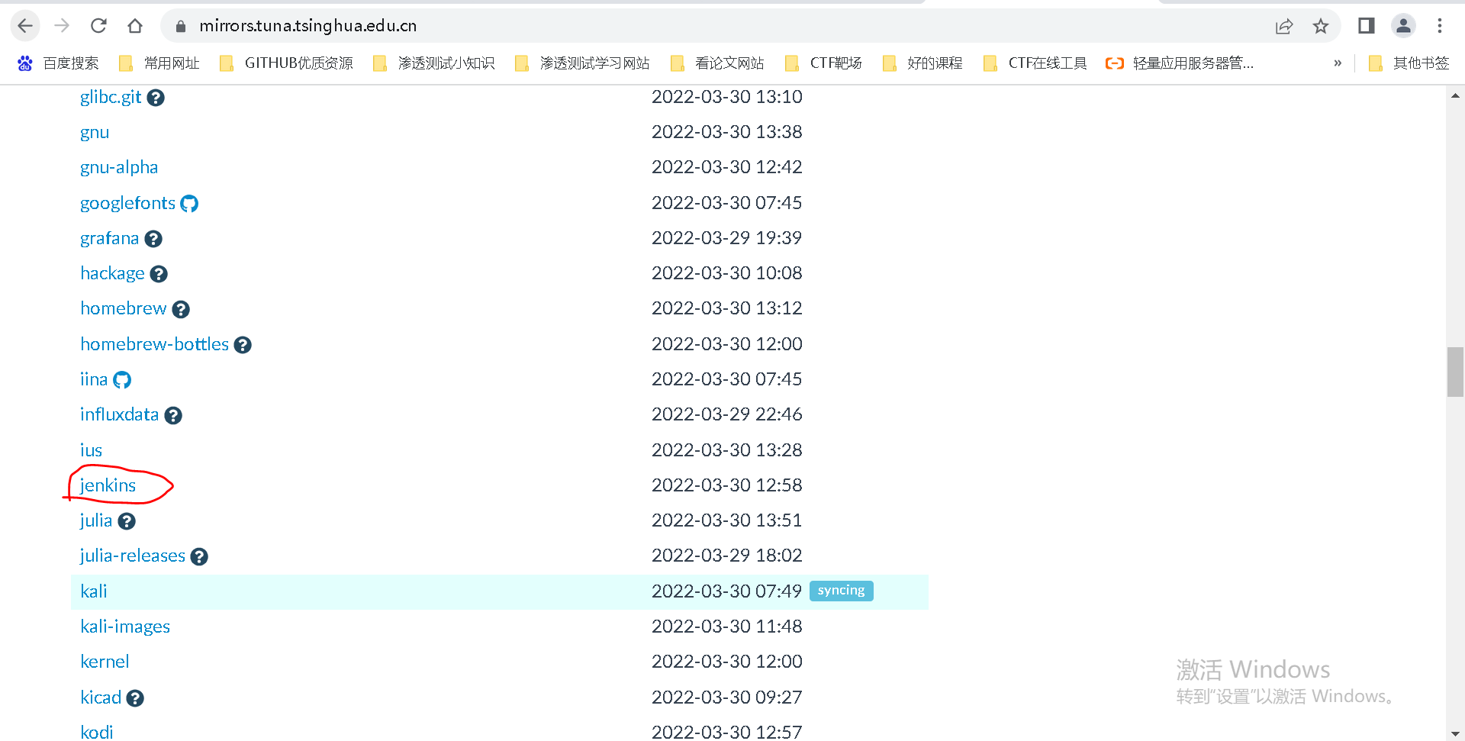Open the gnu mirror link
The image size is (1465, 741).
point(95,132)
